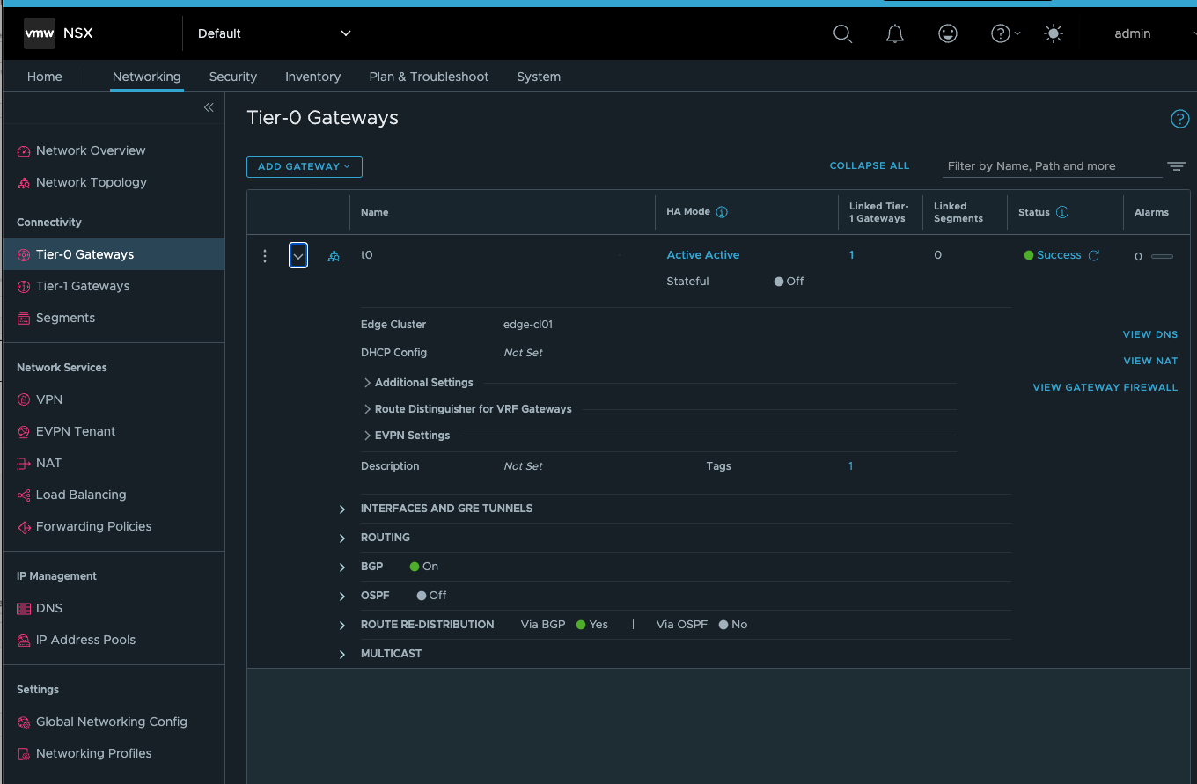Click the IP Address Pools icon

[24, 641]
